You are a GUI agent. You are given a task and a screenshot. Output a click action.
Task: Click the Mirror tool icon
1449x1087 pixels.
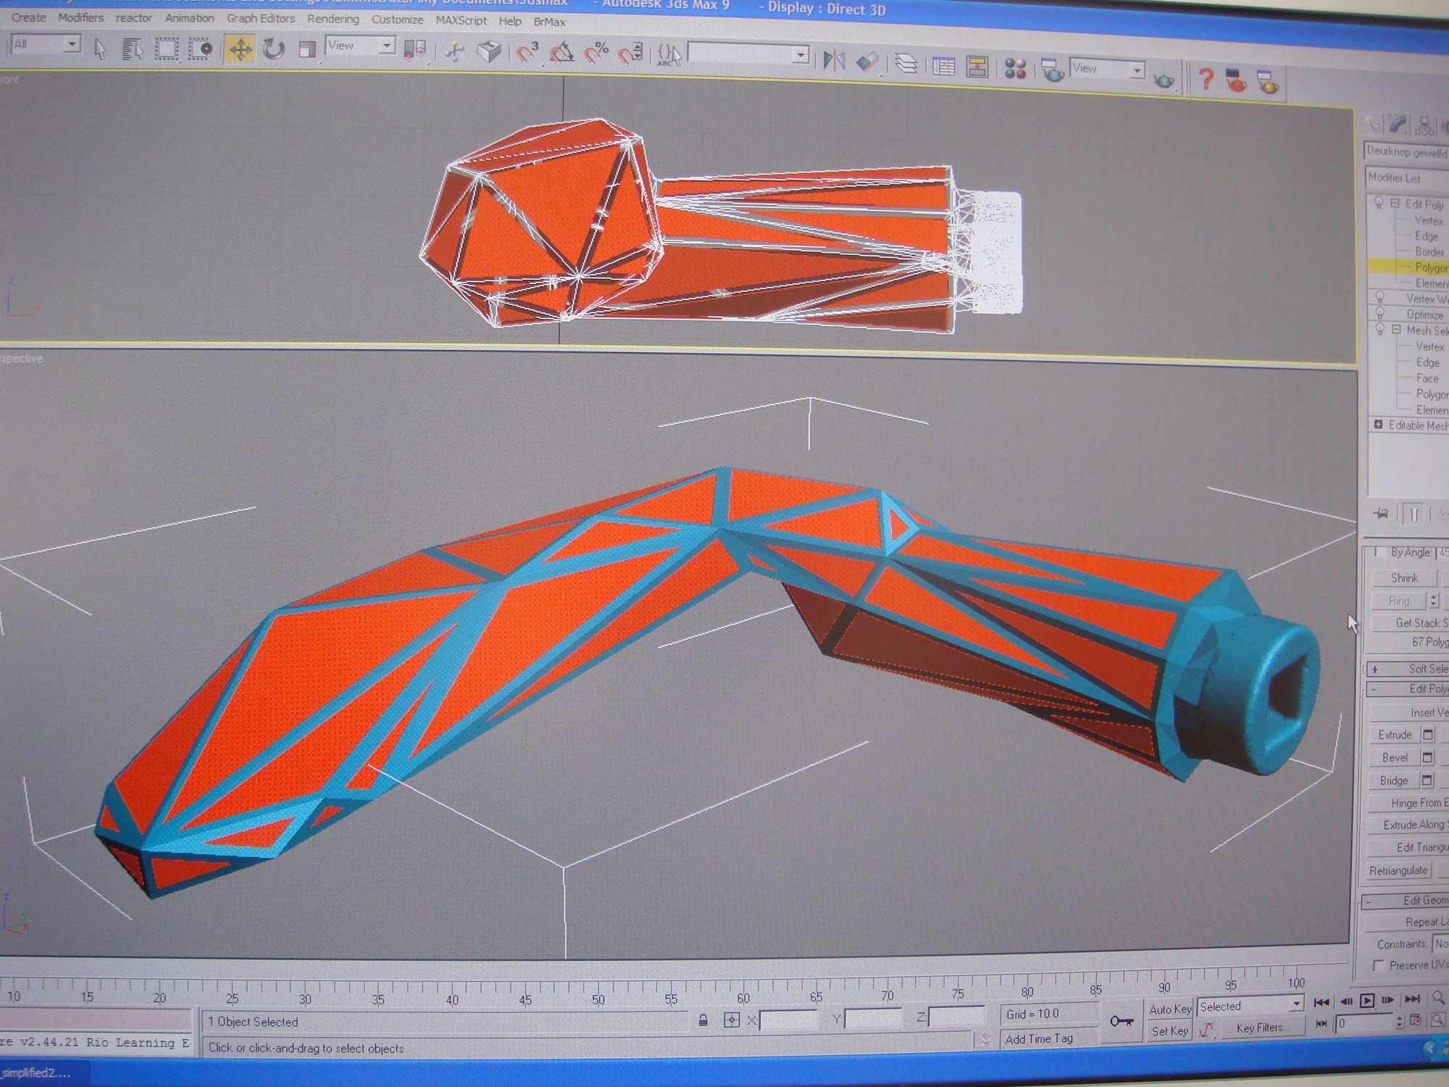point(834,59)
